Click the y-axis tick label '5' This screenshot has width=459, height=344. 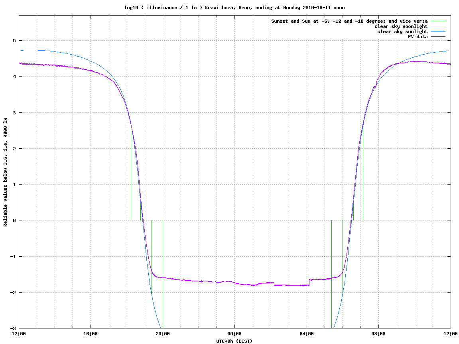(14, 41)
